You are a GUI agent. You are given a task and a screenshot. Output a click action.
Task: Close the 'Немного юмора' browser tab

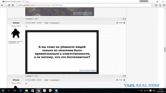(x=23, y=2)
